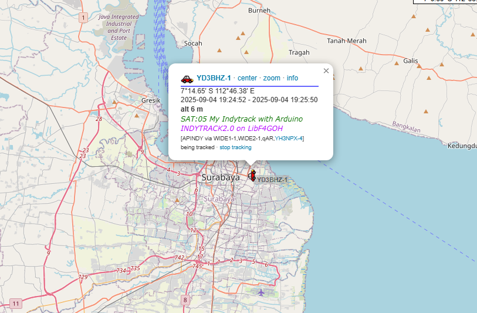Click the car marker on the map

[x=252, y=175]
